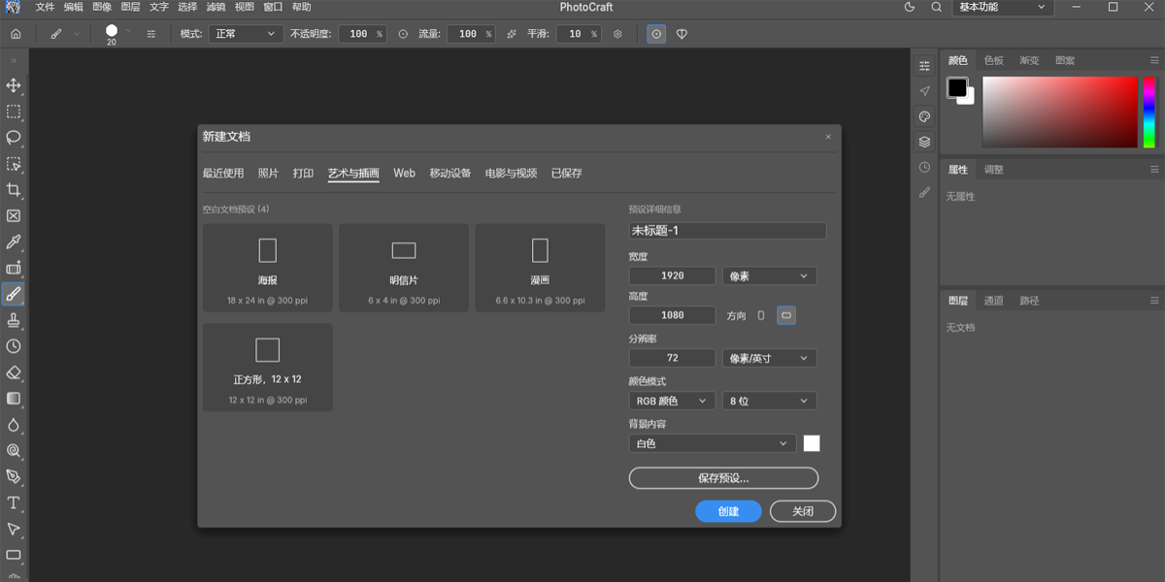Click the 关闭 button
Viewport: 1165px width, 582px height.
pos(803,511)
